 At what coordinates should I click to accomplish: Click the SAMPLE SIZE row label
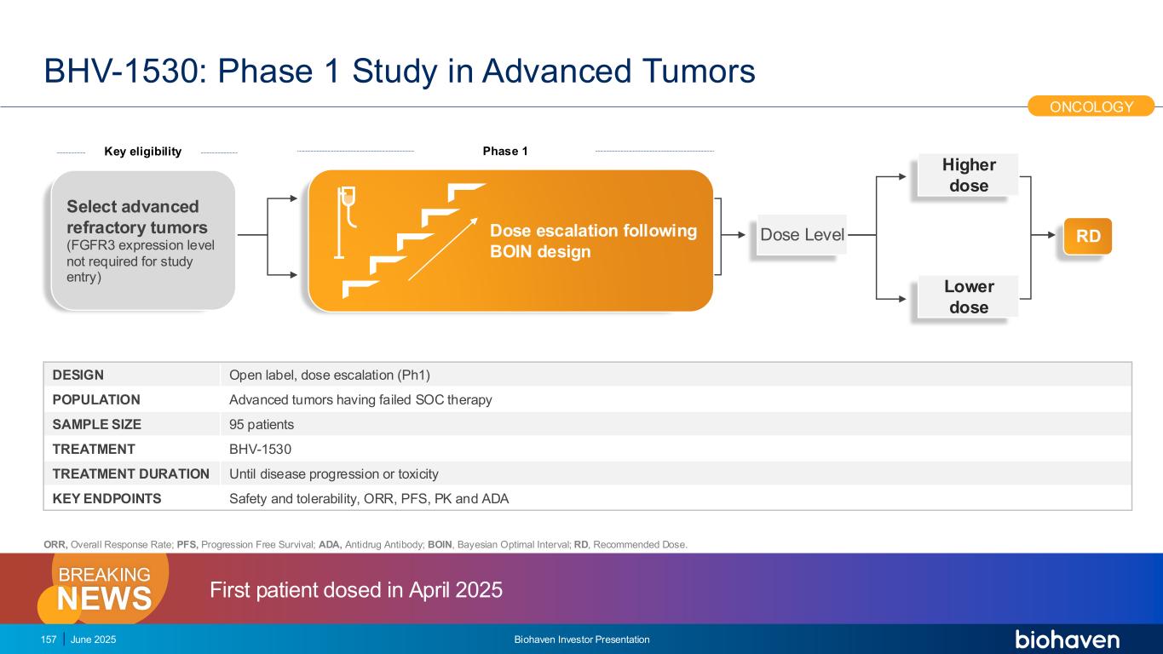point(97,424)
